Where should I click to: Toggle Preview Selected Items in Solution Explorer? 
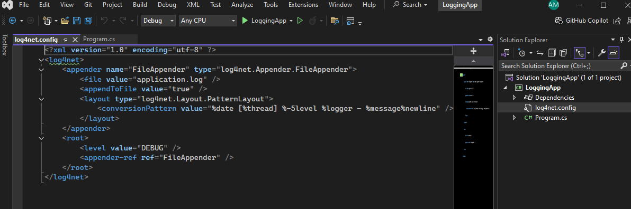pos(614,53)
